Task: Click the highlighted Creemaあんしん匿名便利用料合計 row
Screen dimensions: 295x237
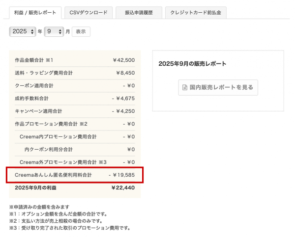Action: point(75,175)
